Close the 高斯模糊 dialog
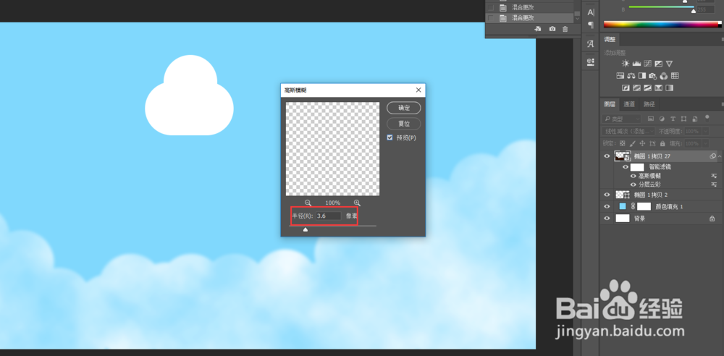724x356 pixels. 418,90
